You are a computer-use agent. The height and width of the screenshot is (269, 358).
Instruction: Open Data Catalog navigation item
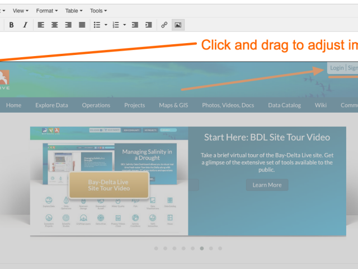point(284,105)
